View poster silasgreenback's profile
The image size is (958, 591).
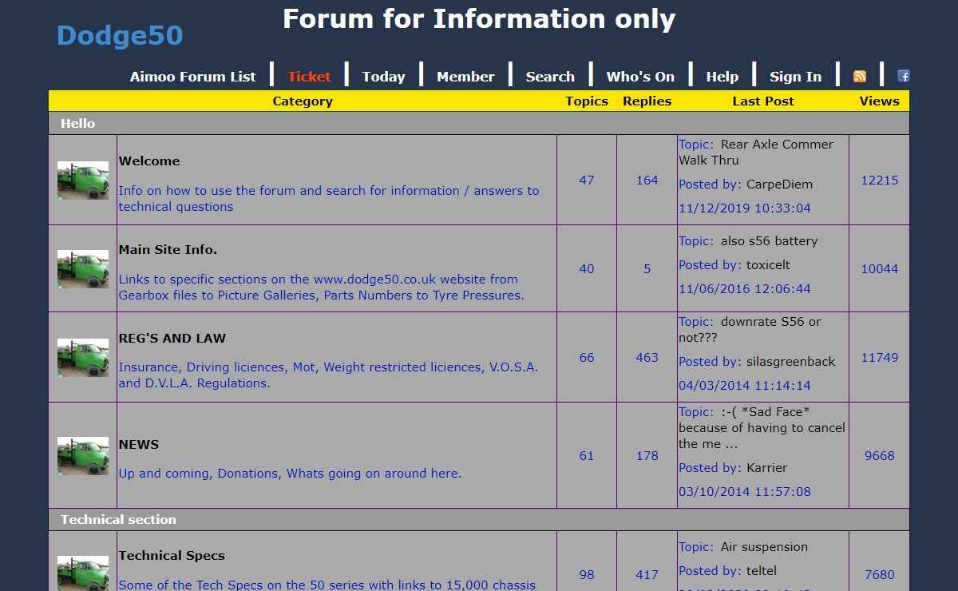click(790, 361)
